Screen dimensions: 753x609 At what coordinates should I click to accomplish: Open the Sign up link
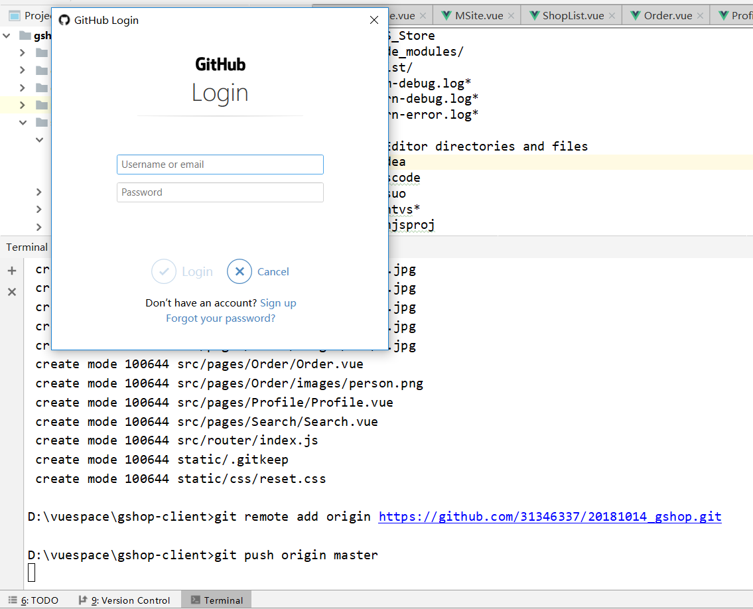tap(278, 303)
